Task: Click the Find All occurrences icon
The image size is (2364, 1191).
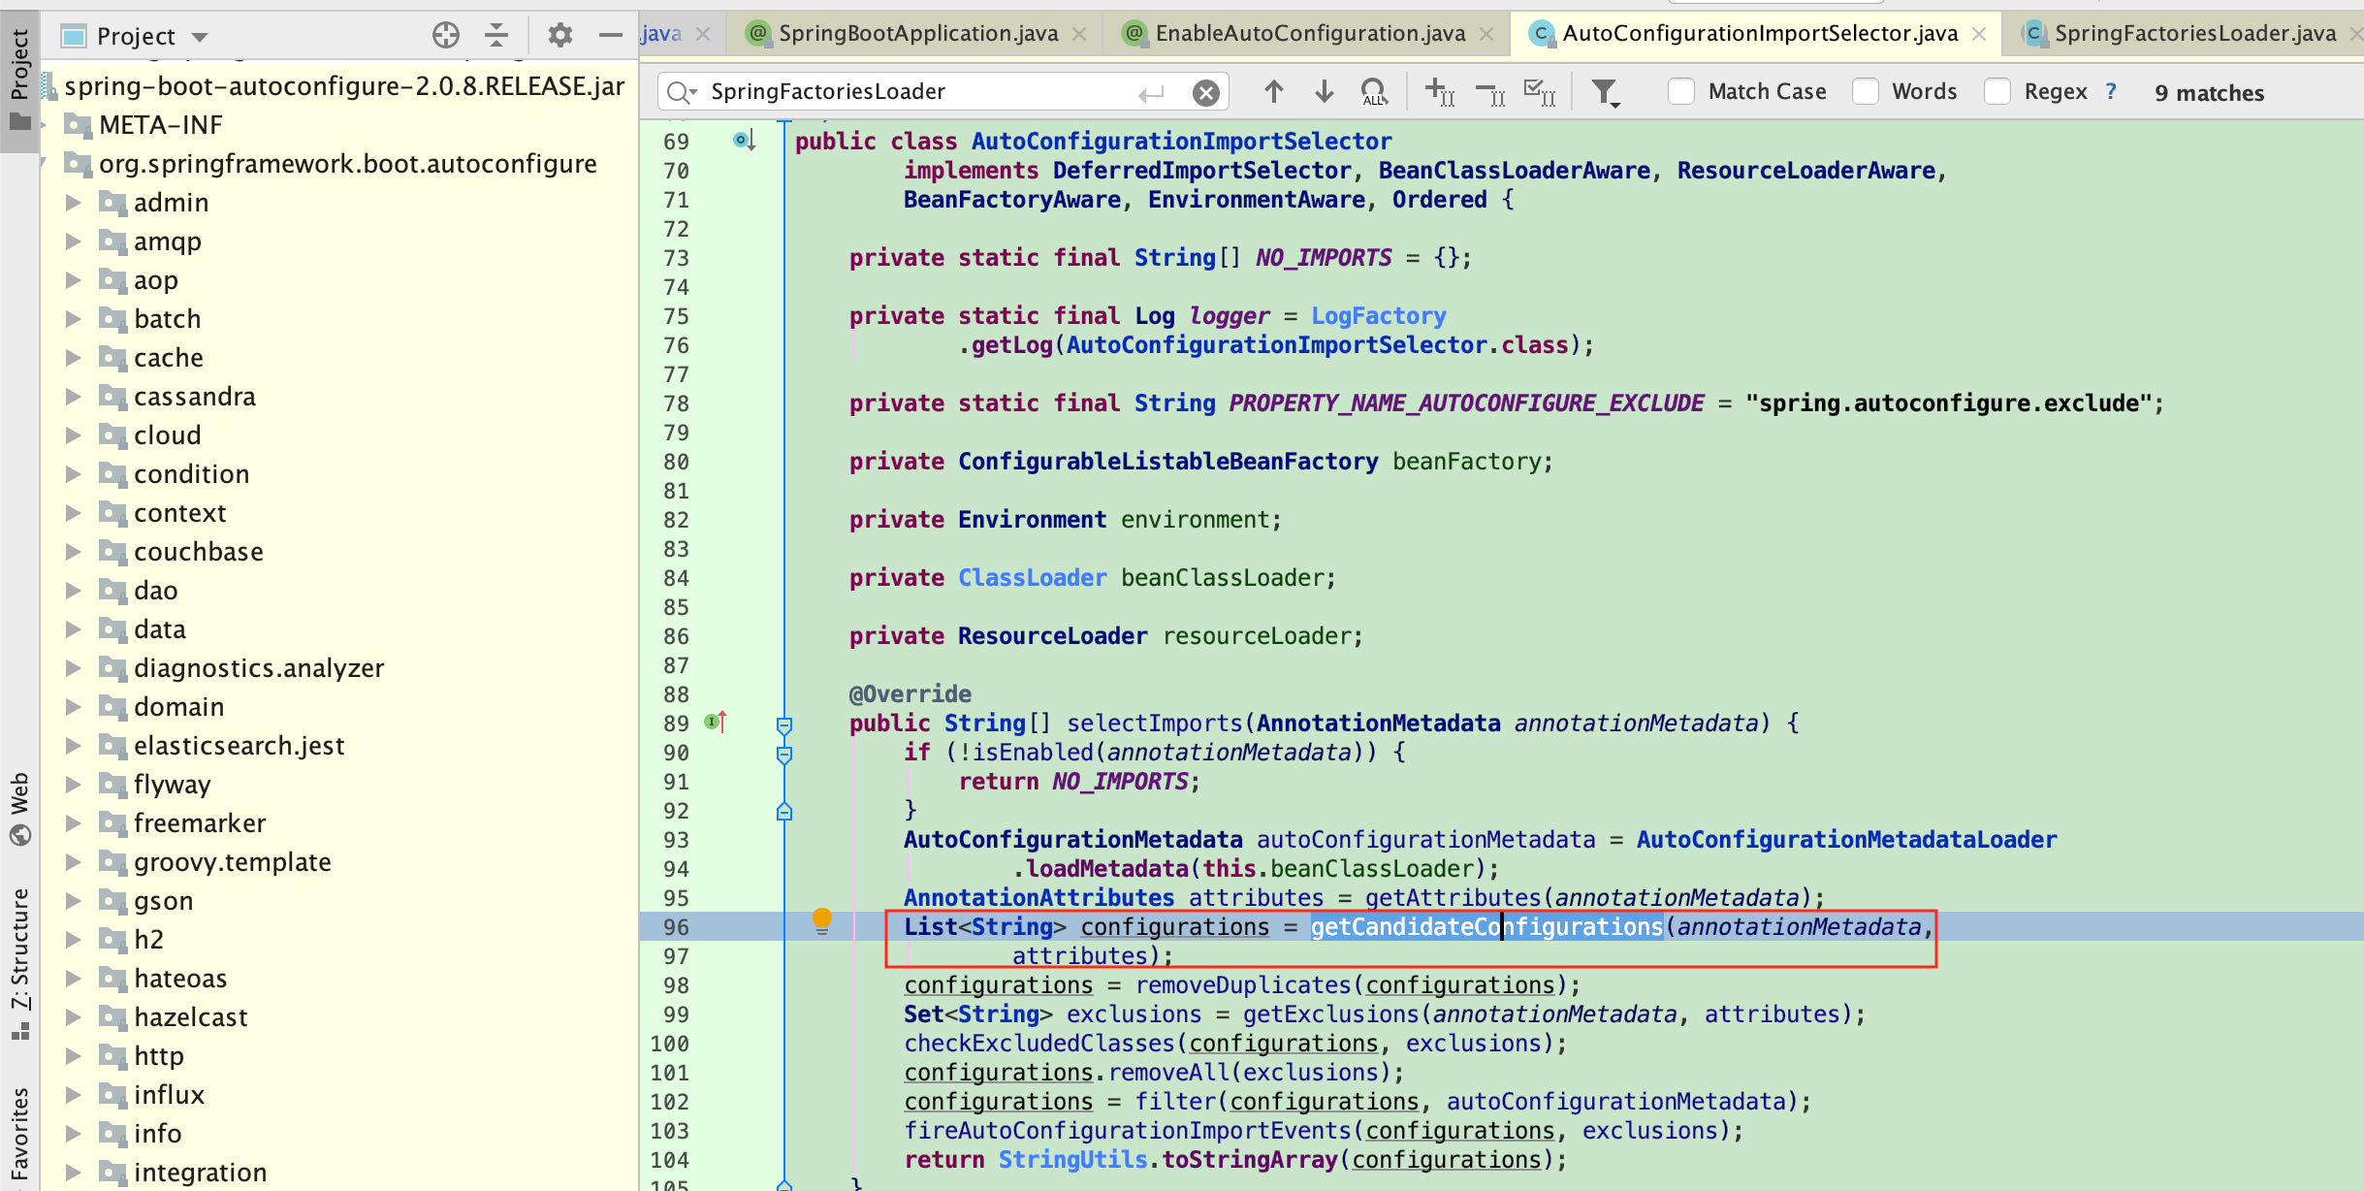Action: [x=1374, y=92]
